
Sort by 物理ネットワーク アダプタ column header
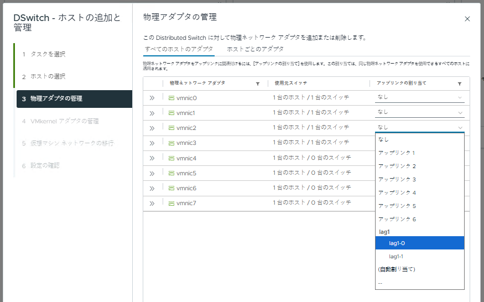click(197, 83)
